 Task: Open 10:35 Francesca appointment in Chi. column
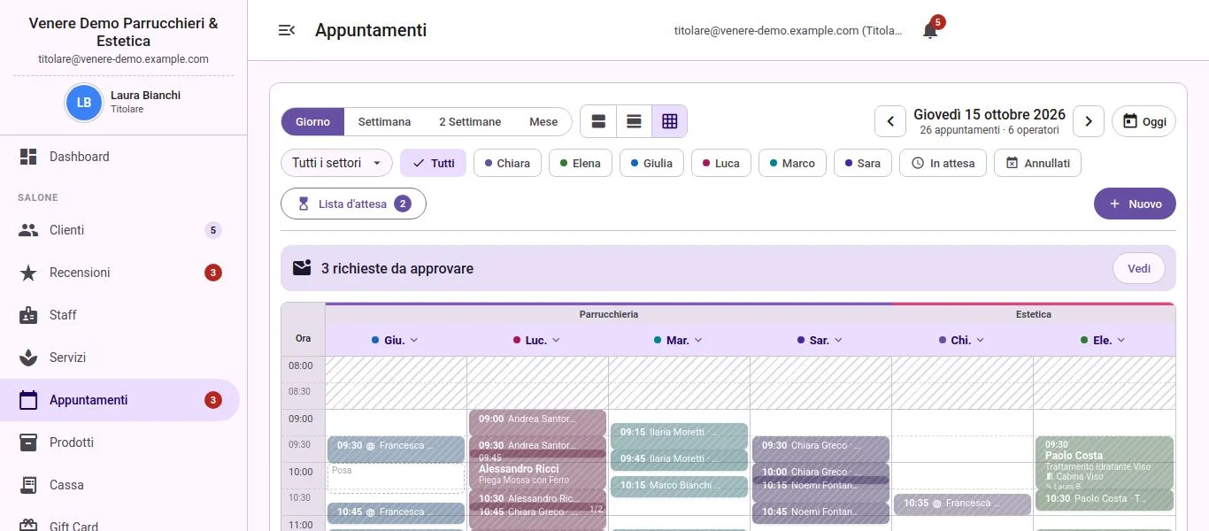[962, 504]
